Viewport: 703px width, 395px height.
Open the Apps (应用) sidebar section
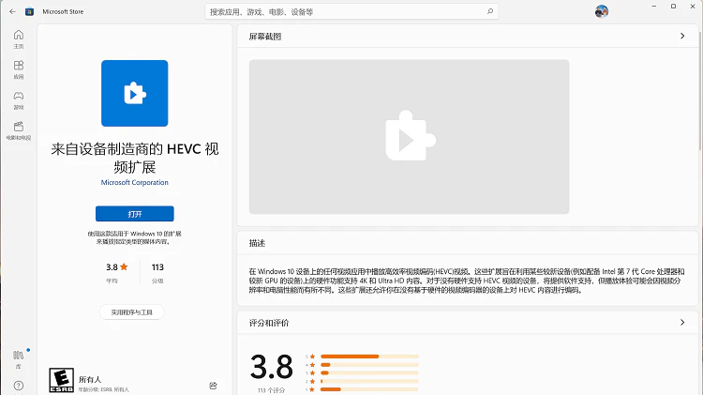tap(19, 69)
